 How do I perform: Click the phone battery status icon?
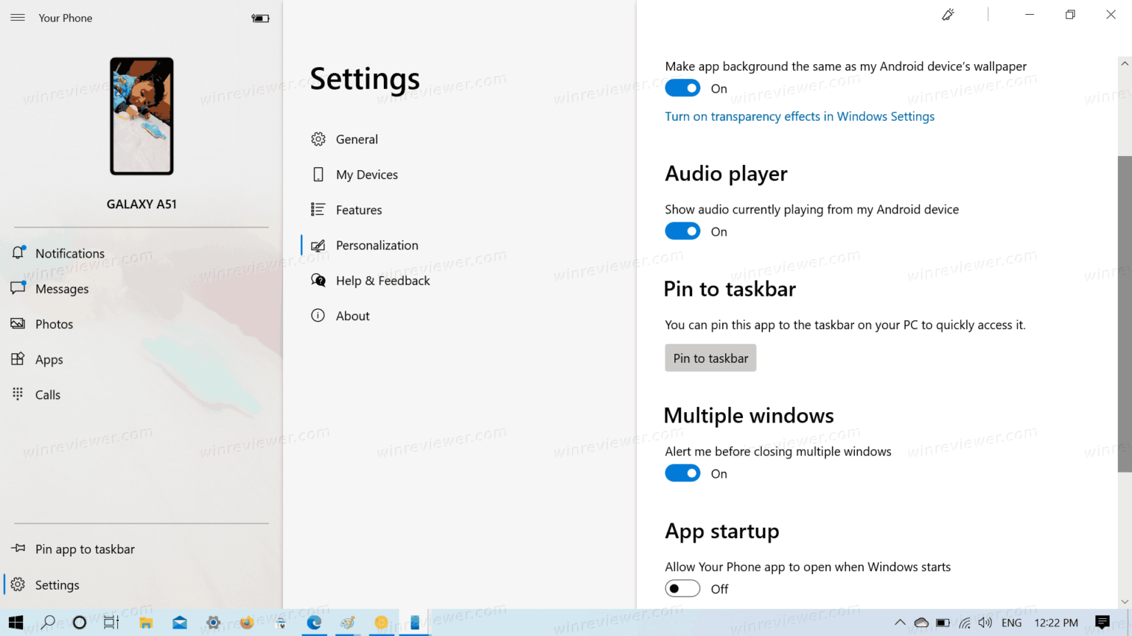260,18
